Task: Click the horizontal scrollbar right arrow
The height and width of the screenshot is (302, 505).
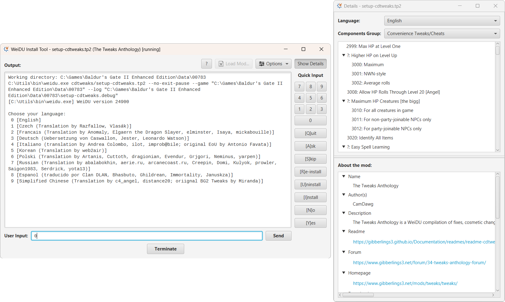Action: pyautogui.click(x=493, y=295)
